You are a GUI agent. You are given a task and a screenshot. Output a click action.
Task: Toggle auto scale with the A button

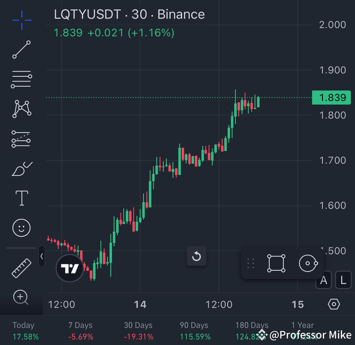pyautogui.click(x=323, y=280)
